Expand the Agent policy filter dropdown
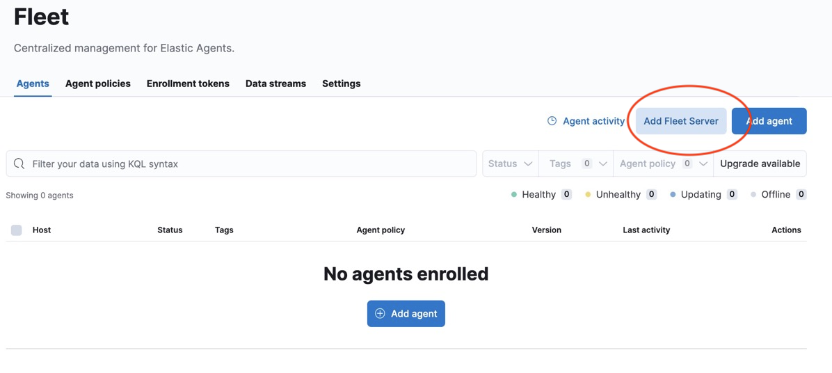The height and width of the screenshot is (373, 832). pyautogui.click(x=663, y=164)
